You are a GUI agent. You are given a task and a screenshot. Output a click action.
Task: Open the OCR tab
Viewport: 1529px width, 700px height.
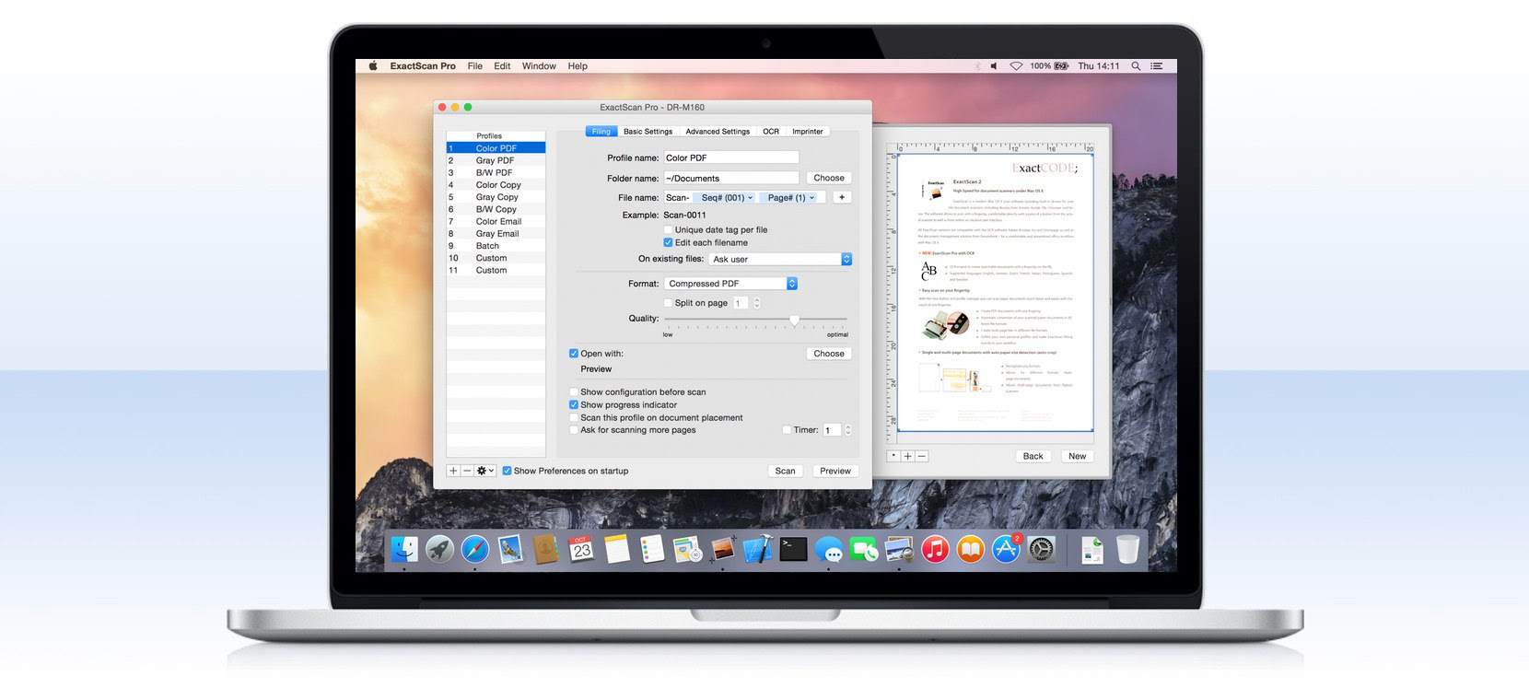click(x=771, y=132)
